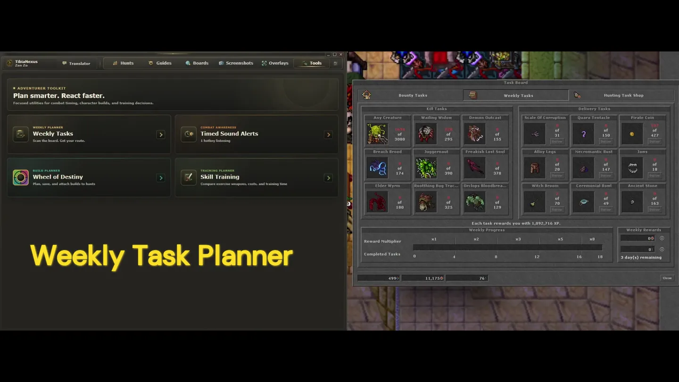Click the Skill Training icon
Viewport: 679px width, 382px height.
click(189, 177)
